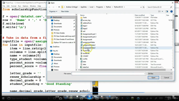The height and width of the screenshot is (101, 179).
Task: Open the view options dropdown arrow
Action: [162, 12]
